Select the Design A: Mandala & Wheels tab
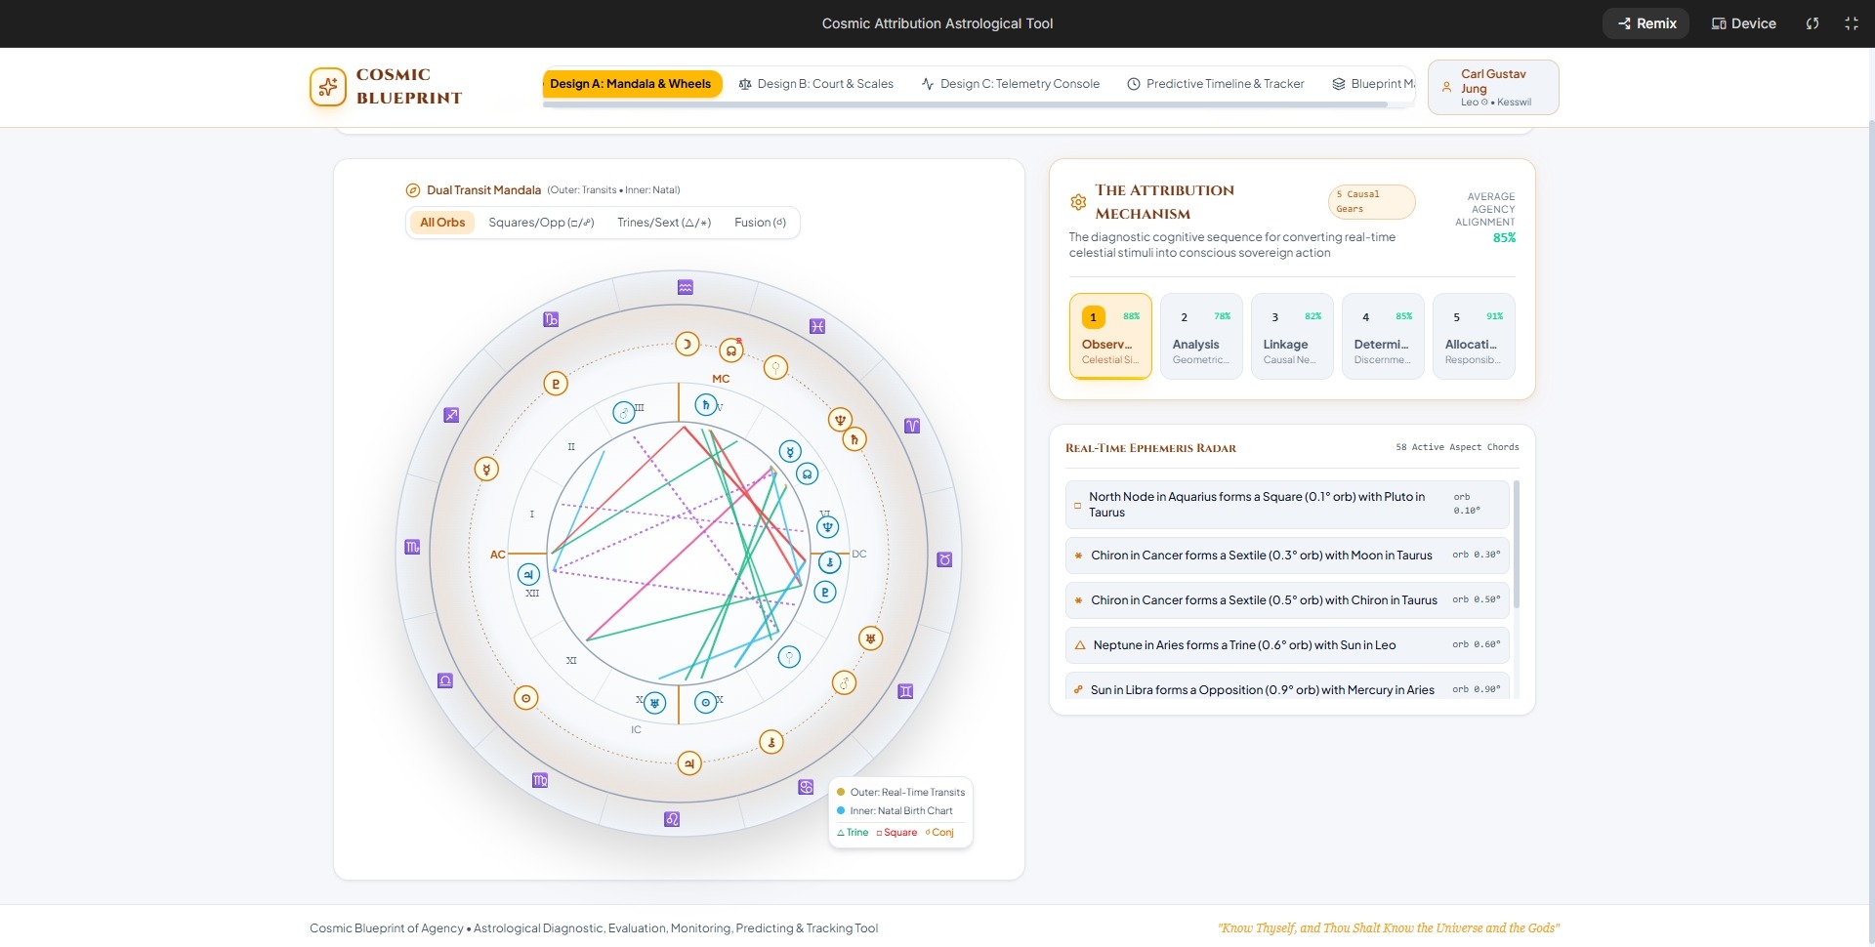 coord(631,84)
